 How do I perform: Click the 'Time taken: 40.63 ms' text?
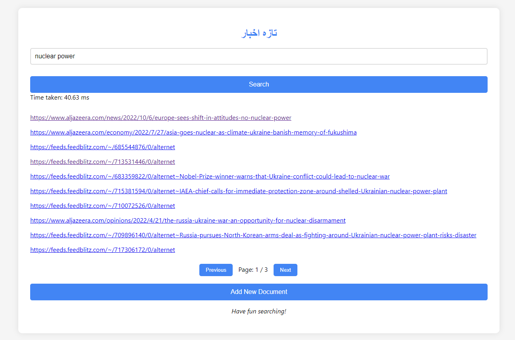60,98
